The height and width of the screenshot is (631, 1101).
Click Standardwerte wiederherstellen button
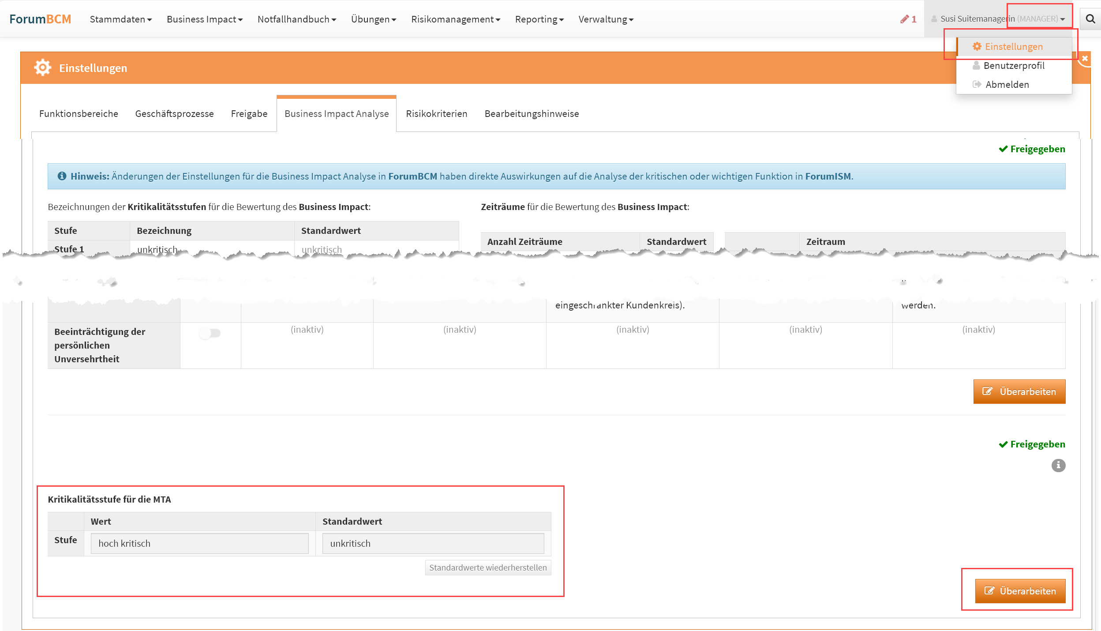click(487, 567)
